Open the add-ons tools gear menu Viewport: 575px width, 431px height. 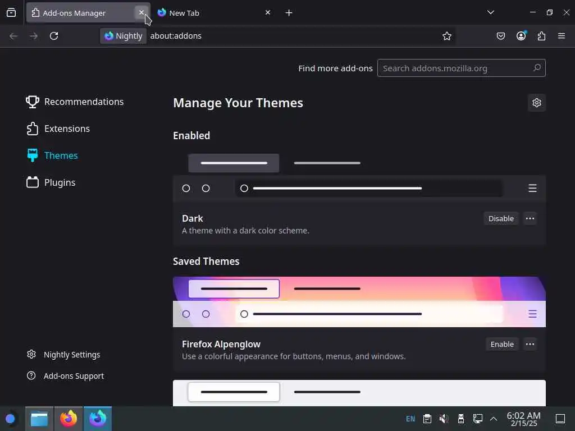pos(536,103)
